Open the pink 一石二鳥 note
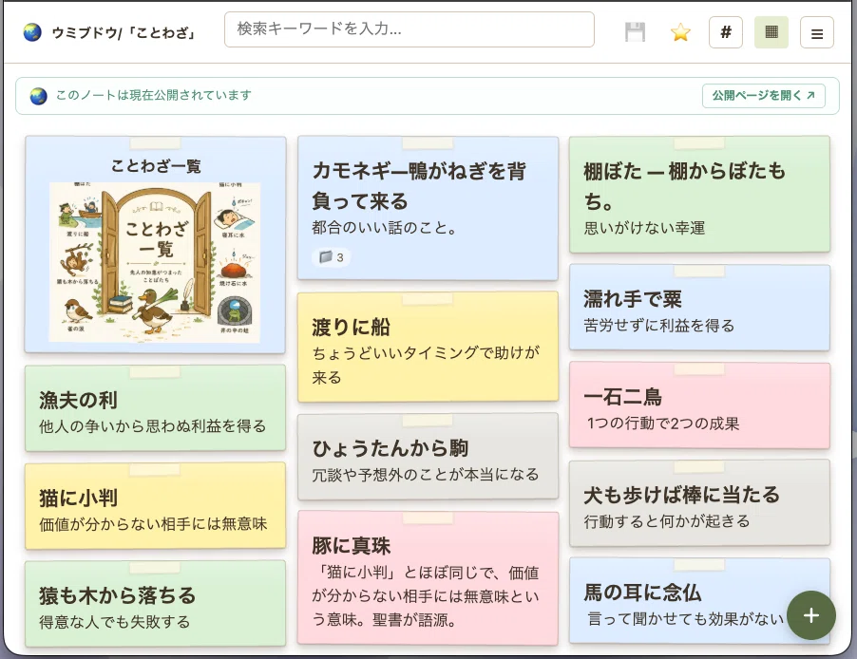 coord(699,405)
